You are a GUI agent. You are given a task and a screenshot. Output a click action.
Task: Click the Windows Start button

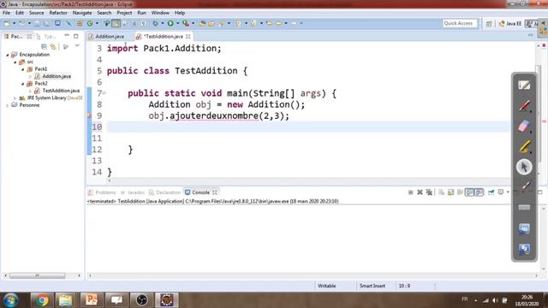tap(10, 300)
